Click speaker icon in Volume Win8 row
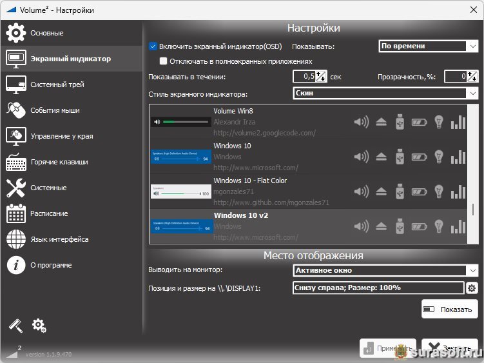484x363 pixels. [x=361, y=121]
